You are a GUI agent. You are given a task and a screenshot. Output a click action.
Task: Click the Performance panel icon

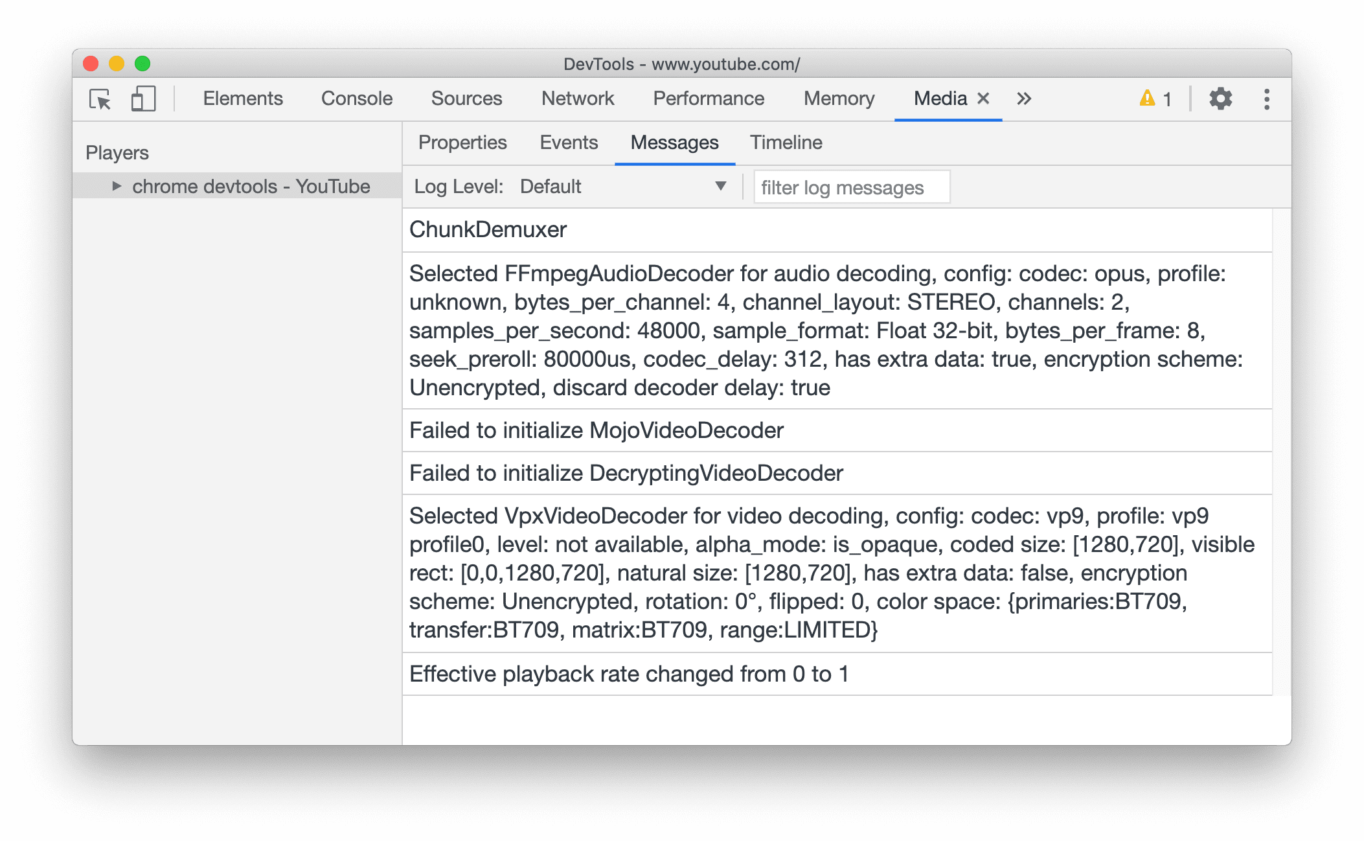click(709, 97)
